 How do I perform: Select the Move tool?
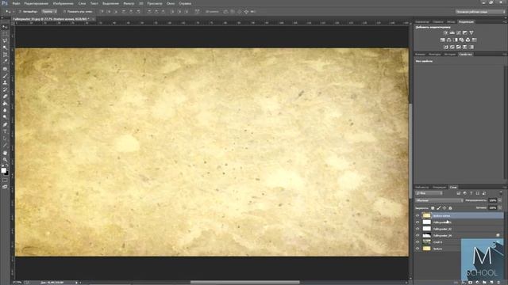(x=5, y=27)
